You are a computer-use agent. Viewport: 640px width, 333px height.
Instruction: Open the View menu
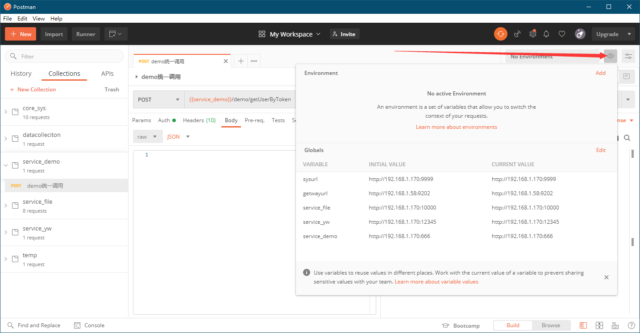click(x=39, y=18)
